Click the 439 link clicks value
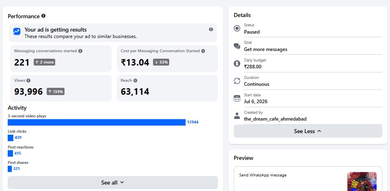390x191 pixels. click(x=18, y=138)
